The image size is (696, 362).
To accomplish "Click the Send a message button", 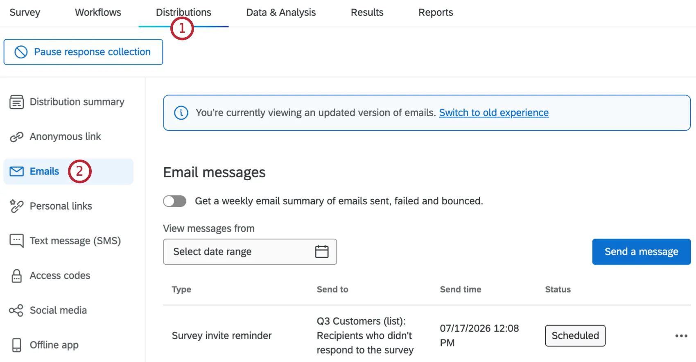I will pyautogui.click(x=641, y=252).
